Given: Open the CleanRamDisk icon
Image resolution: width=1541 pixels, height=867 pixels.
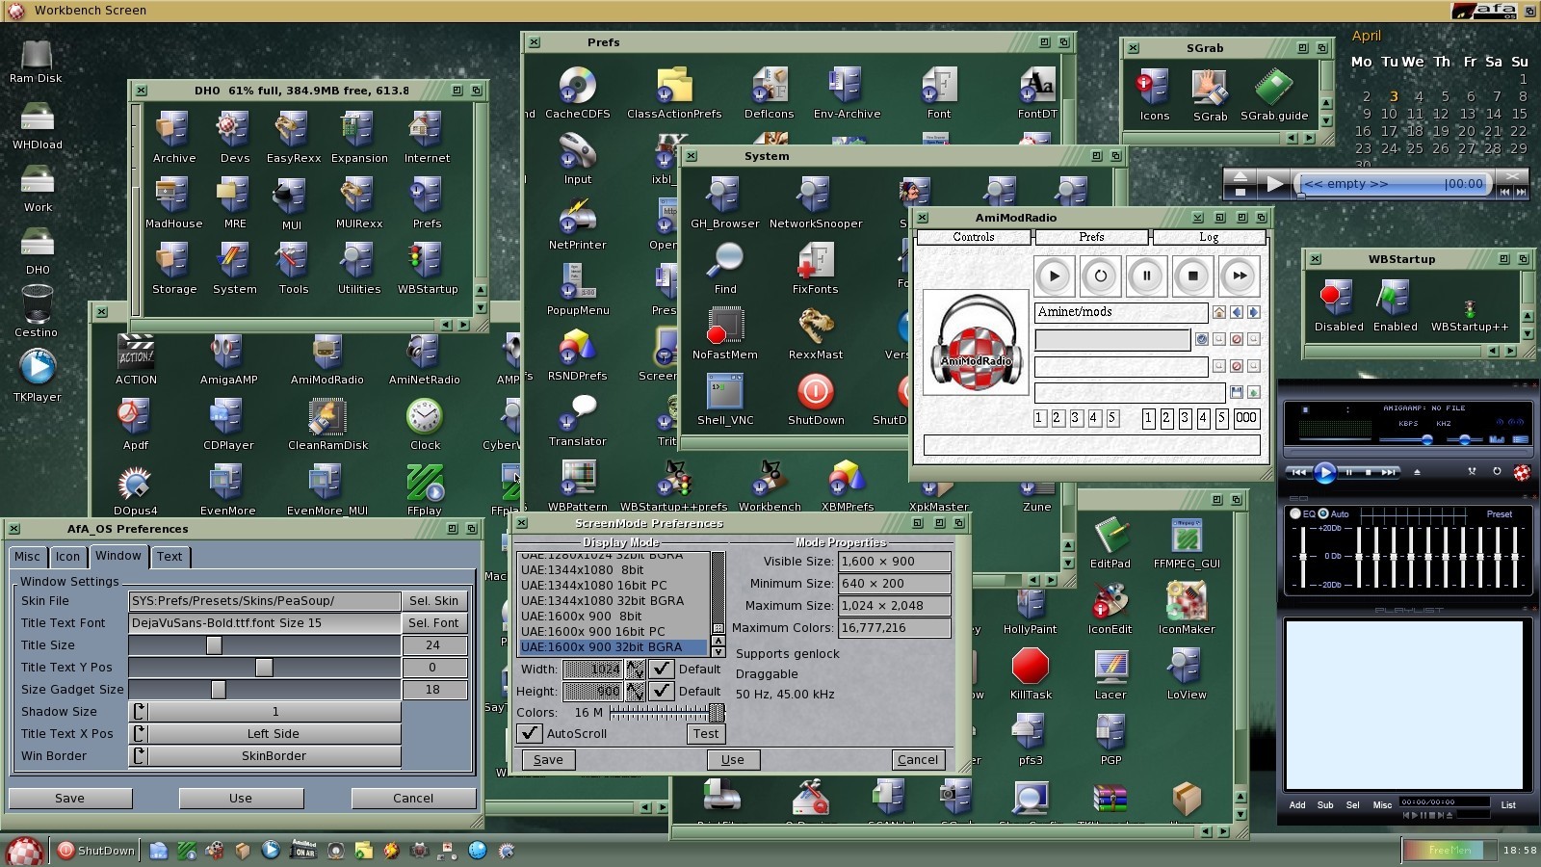Looking at the screenshot, I should point(327,418).
